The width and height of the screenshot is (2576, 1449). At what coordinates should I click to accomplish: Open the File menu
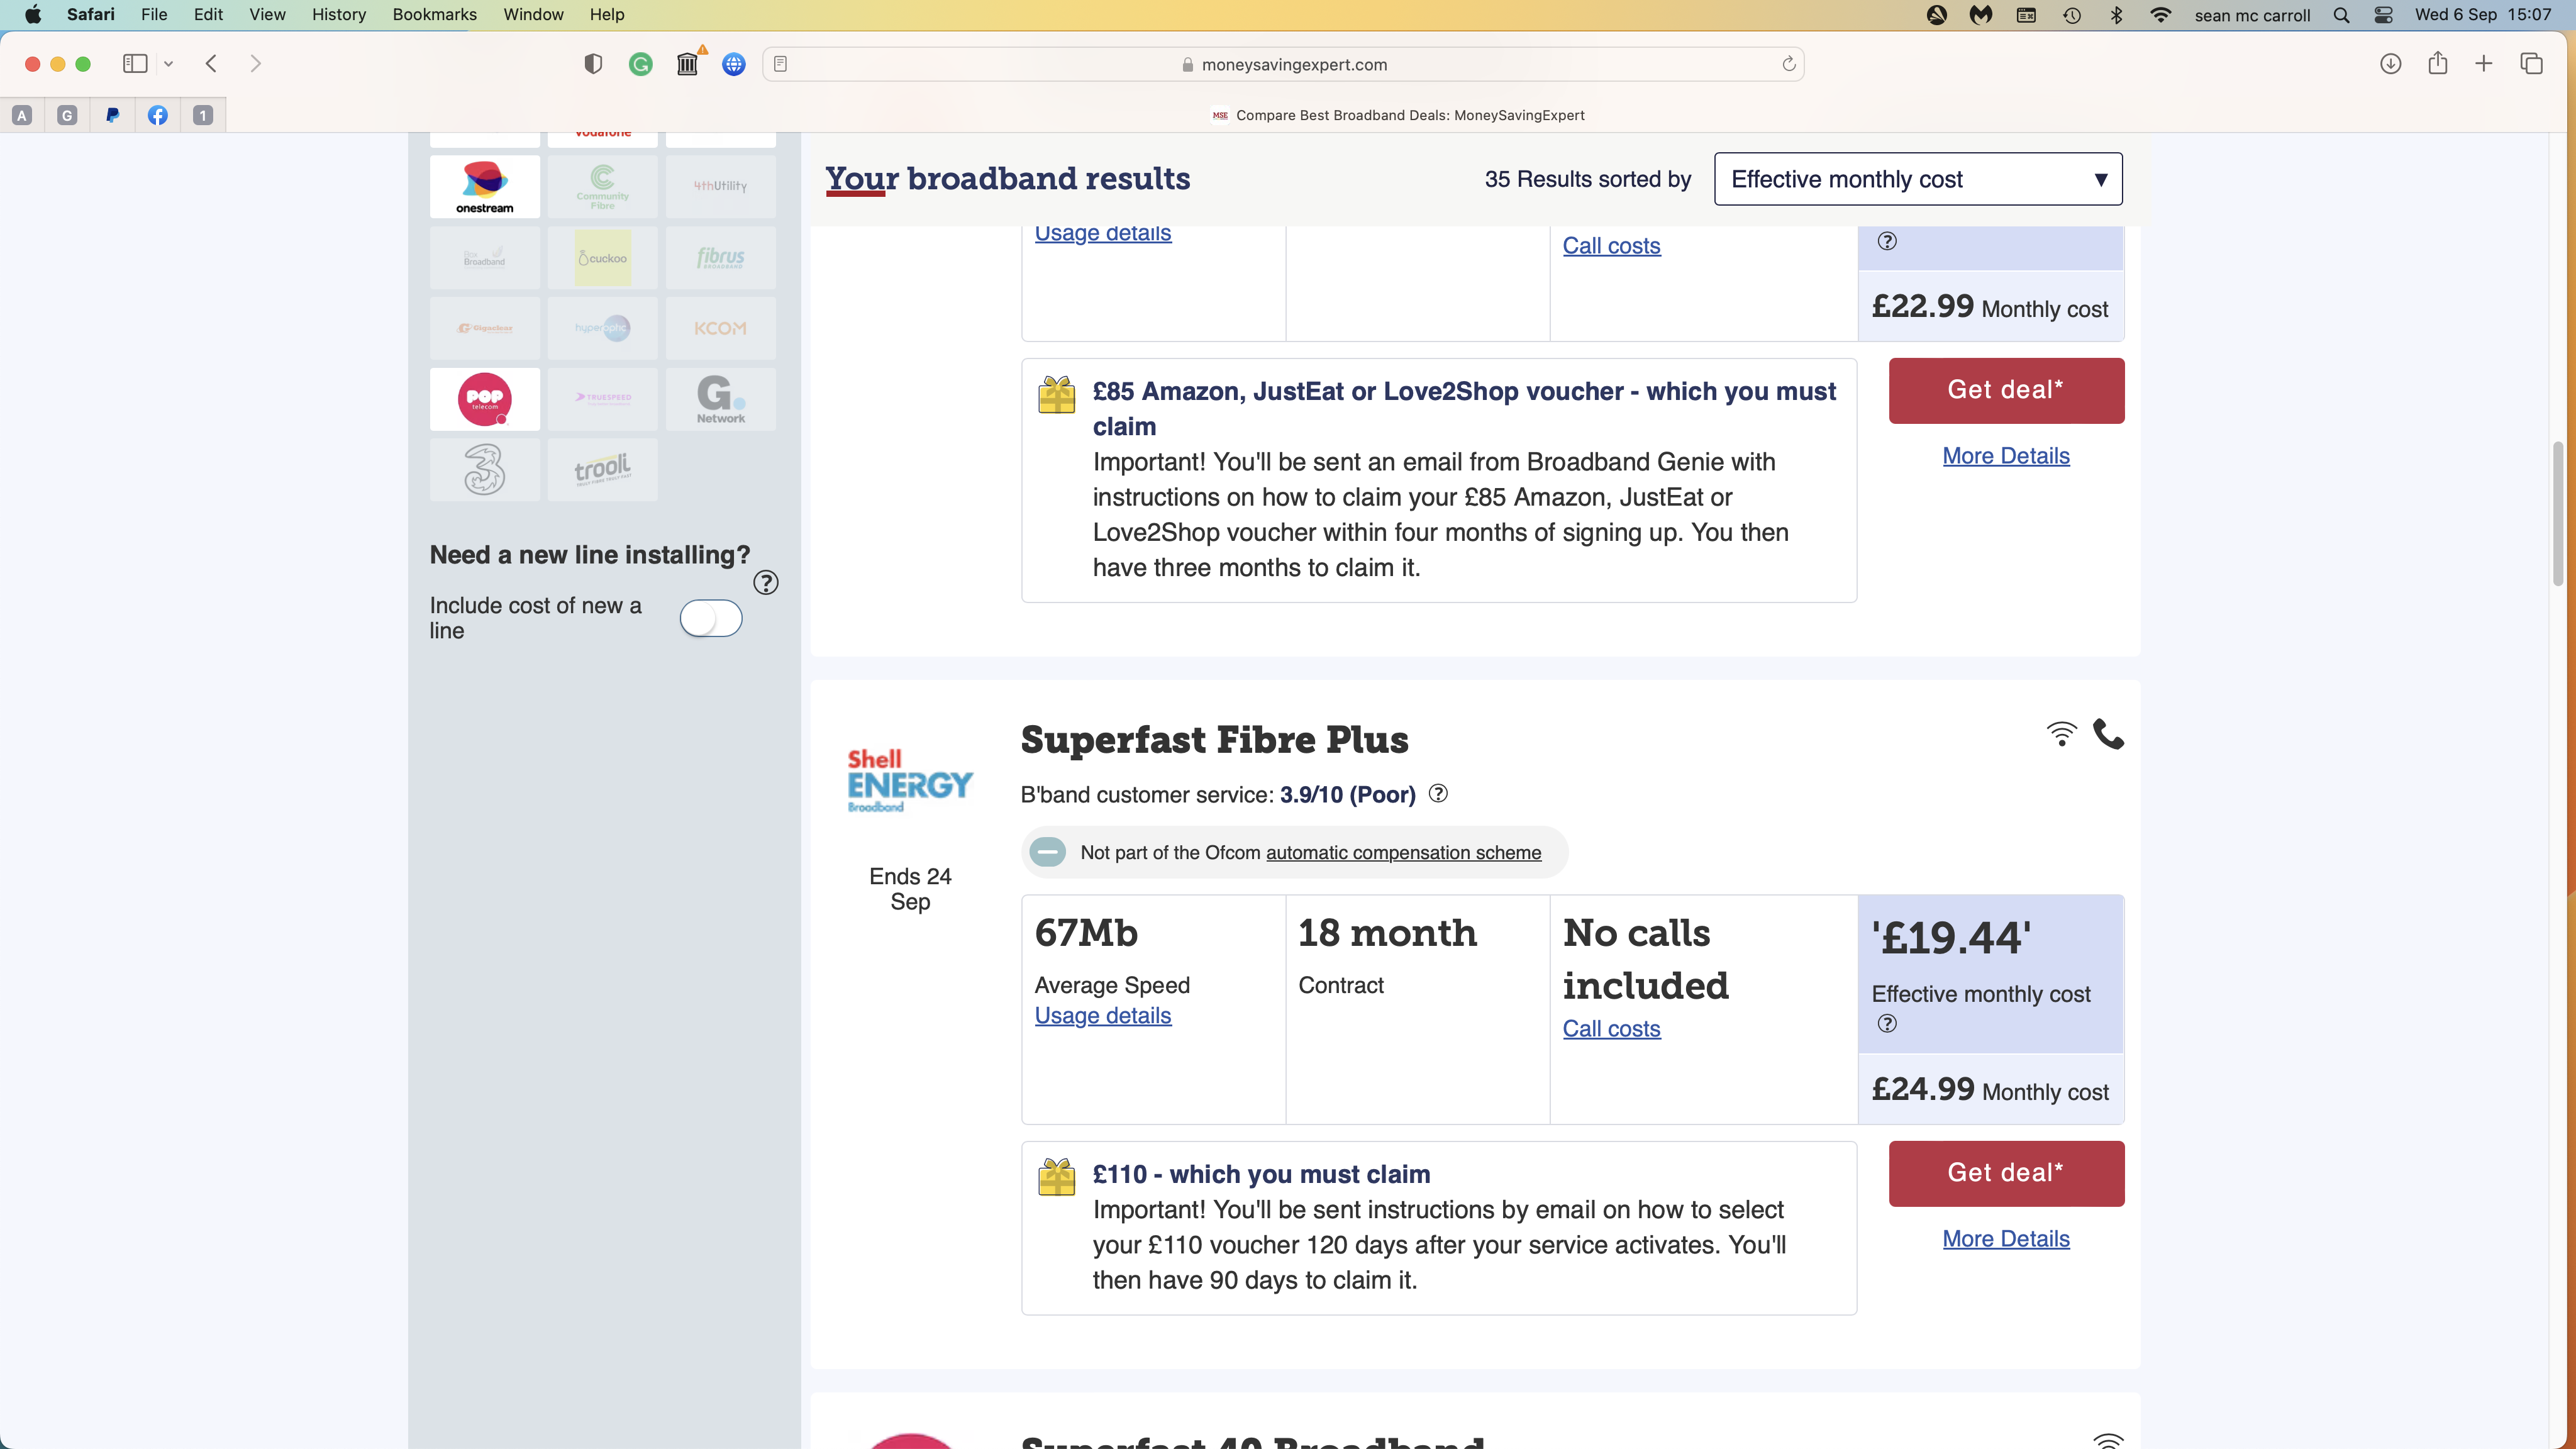[154, 15]
